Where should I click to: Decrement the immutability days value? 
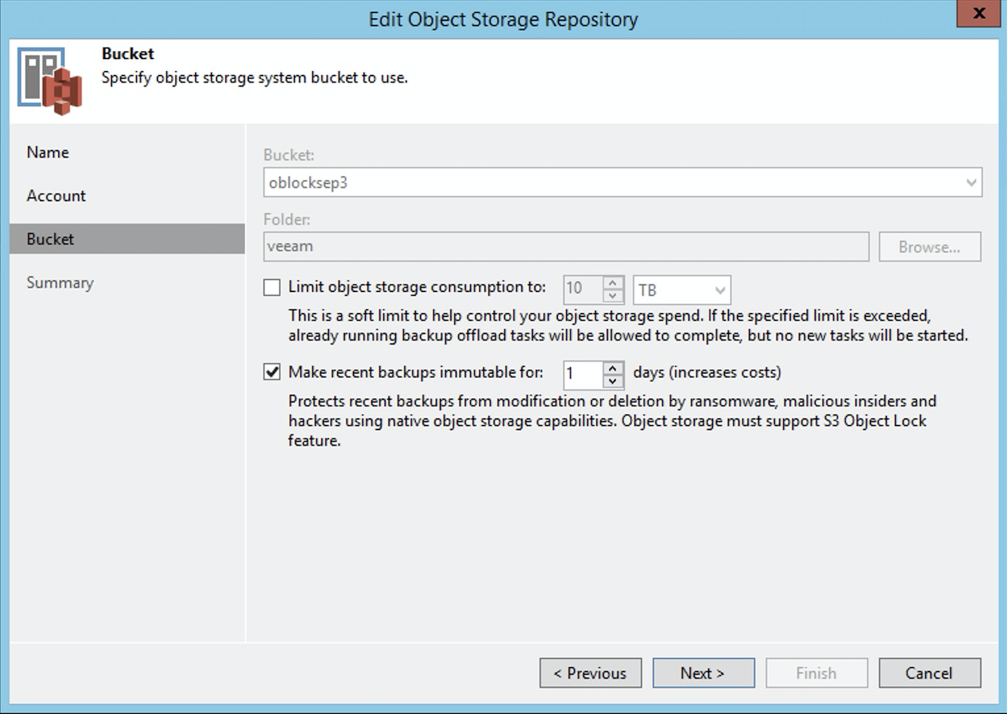pyautogui.click(x=612, y=378)
